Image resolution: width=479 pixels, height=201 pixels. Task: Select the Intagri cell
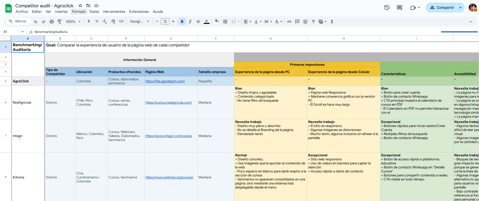(x=28, y=136)
